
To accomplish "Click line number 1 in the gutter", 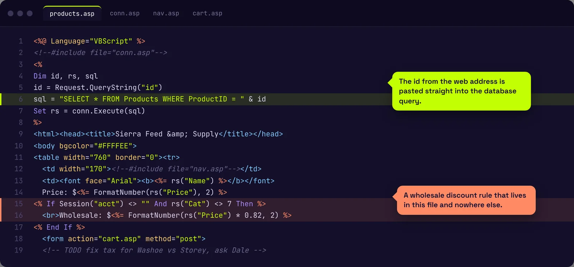I will click(x=21, y=41).
